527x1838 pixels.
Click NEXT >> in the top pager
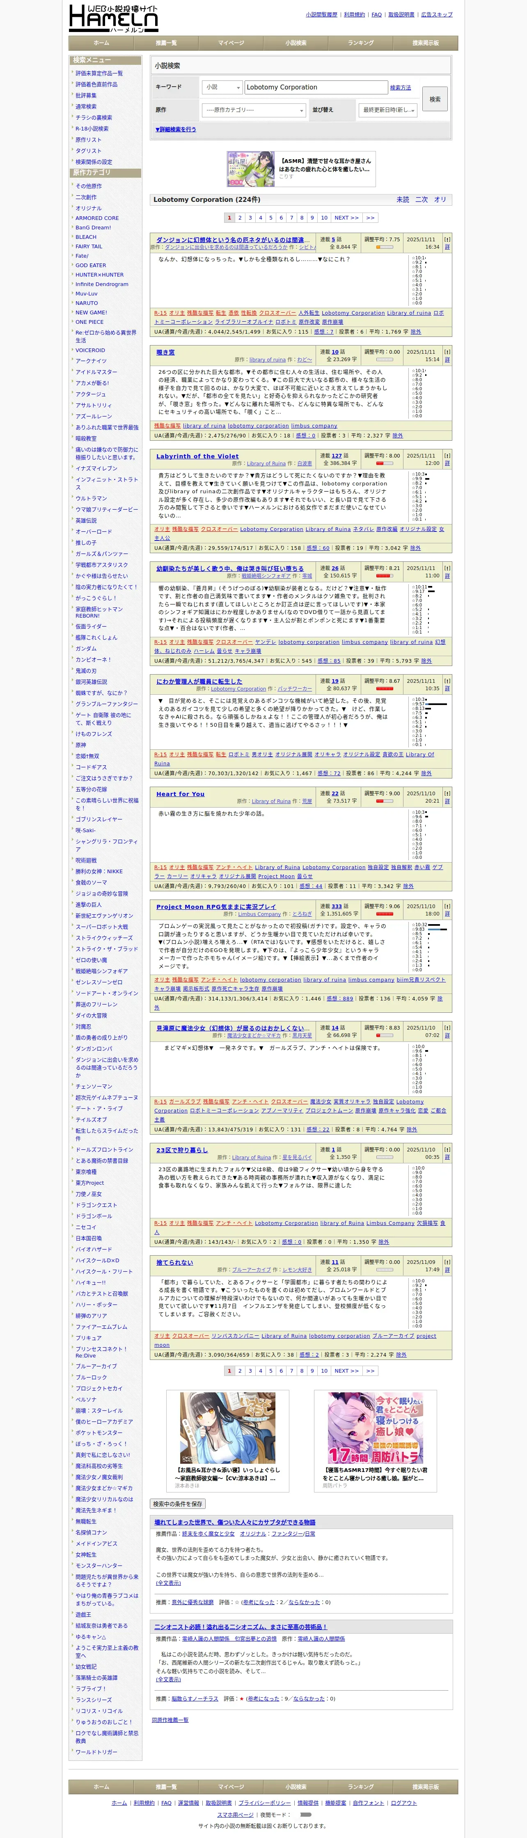click(x=346, y=217)
